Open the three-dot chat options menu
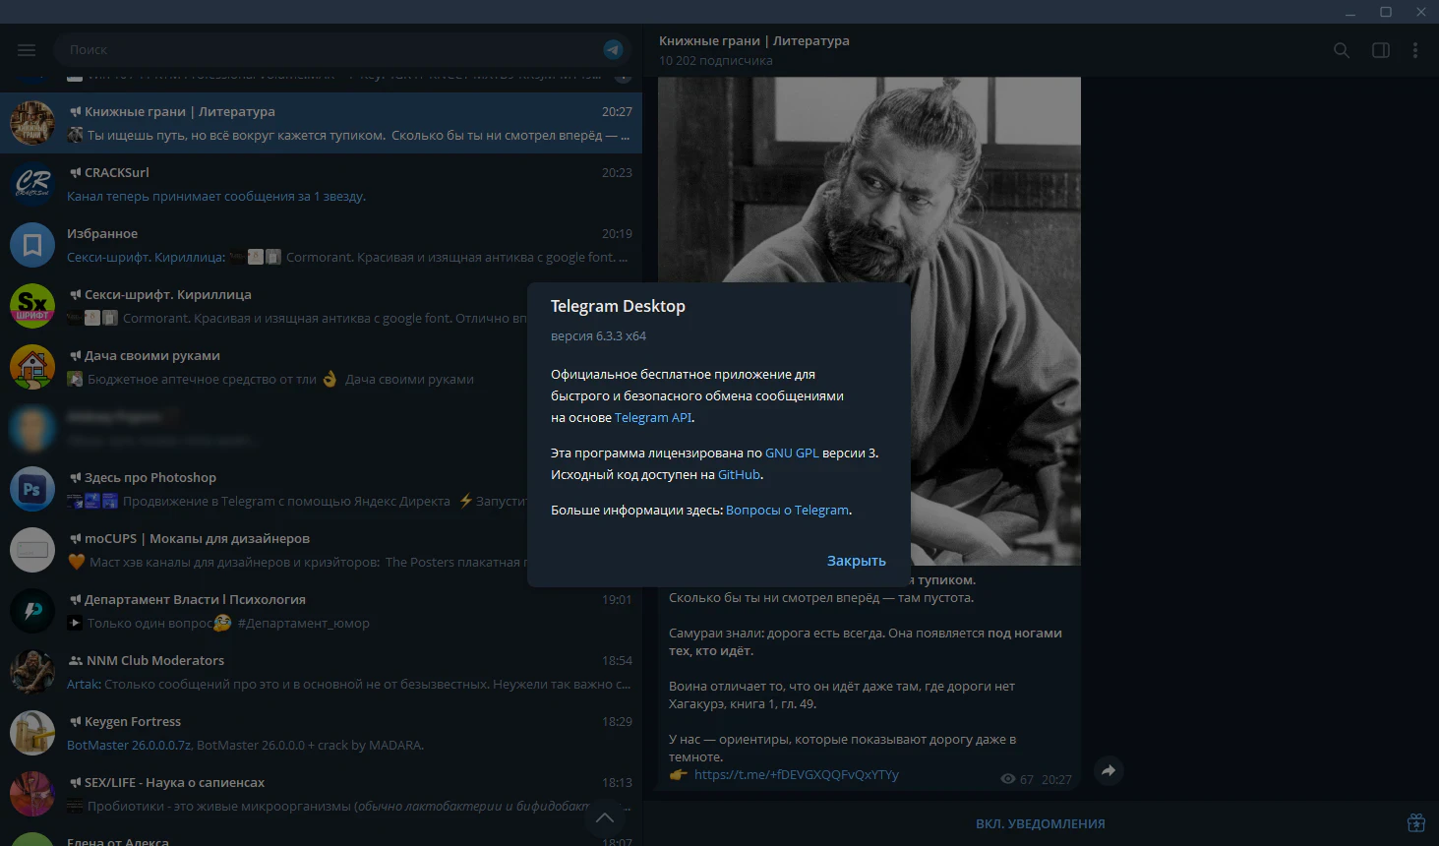 click(1414, 50)
